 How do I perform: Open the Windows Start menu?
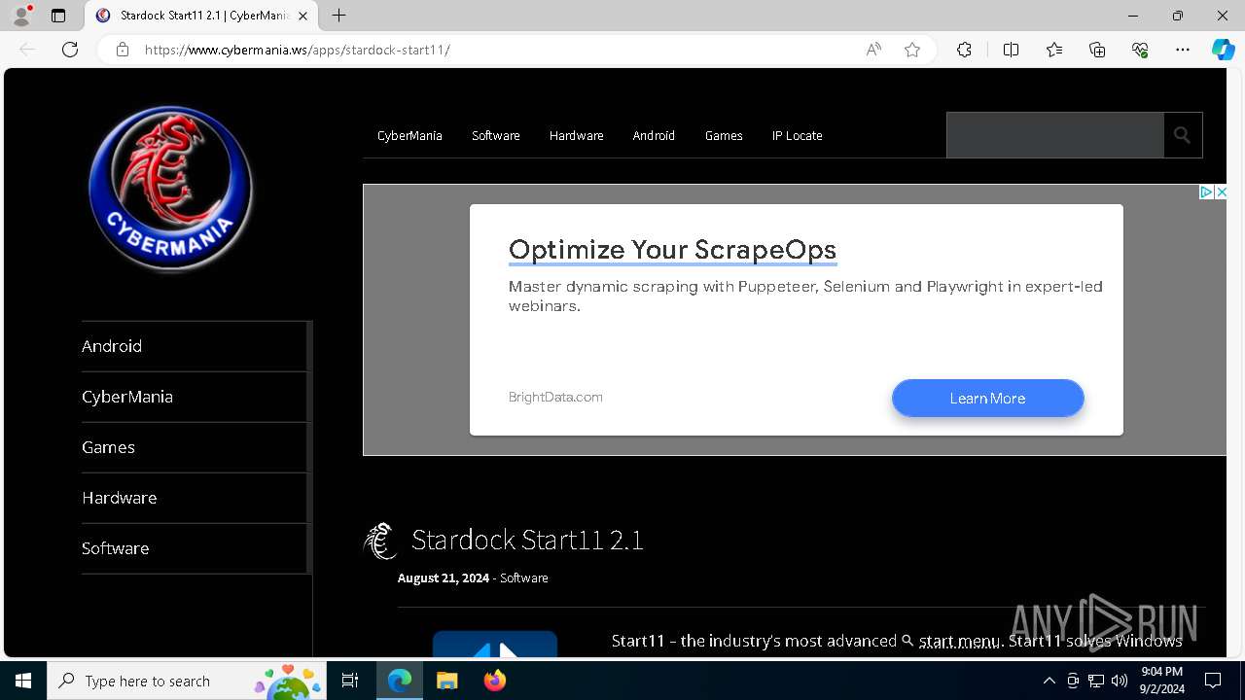pos(23,681)
